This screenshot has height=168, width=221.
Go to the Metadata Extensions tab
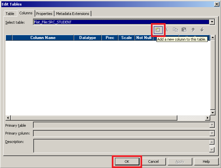coord(73,14)
